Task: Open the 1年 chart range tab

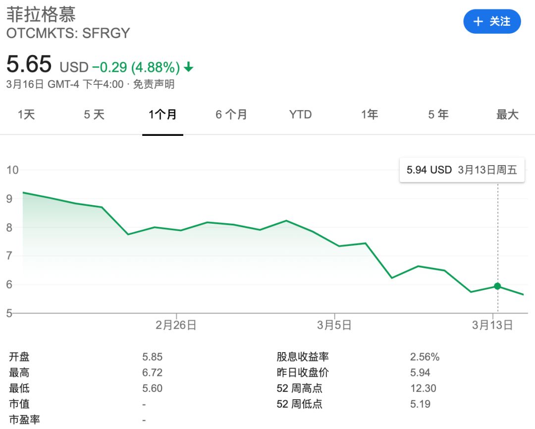Action: pos(370,115)
